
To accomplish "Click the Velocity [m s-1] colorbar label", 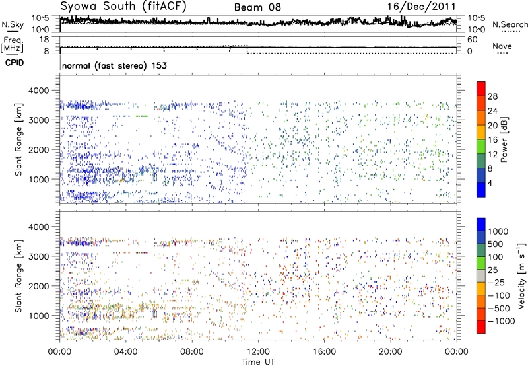I will (521, 275).
